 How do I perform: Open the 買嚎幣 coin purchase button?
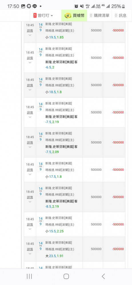point(74,16)
